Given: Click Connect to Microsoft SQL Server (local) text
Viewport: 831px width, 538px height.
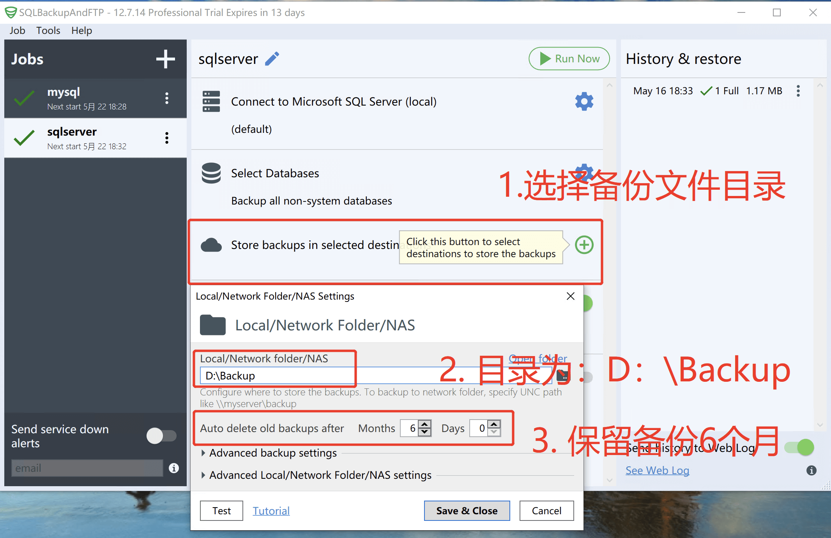Looking at the screenshot, I should coord(334,102).
